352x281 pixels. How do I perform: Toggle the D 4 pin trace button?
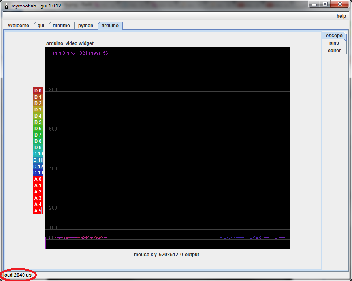pos(38,116)
